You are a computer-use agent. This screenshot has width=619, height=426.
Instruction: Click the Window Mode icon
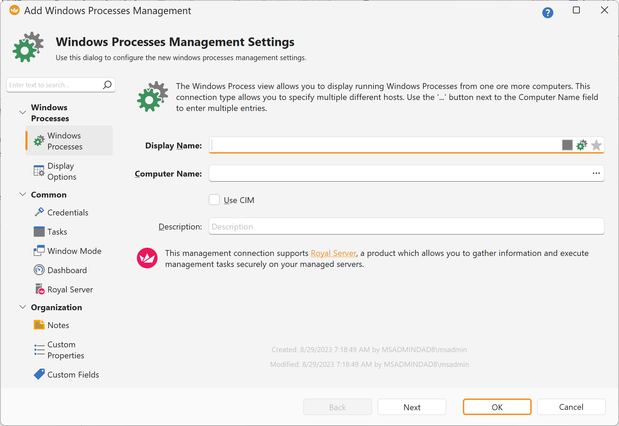tap(39, 250)
